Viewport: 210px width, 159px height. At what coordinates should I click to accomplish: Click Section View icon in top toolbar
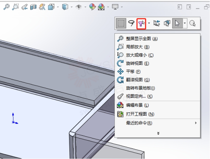coord(33,7)
